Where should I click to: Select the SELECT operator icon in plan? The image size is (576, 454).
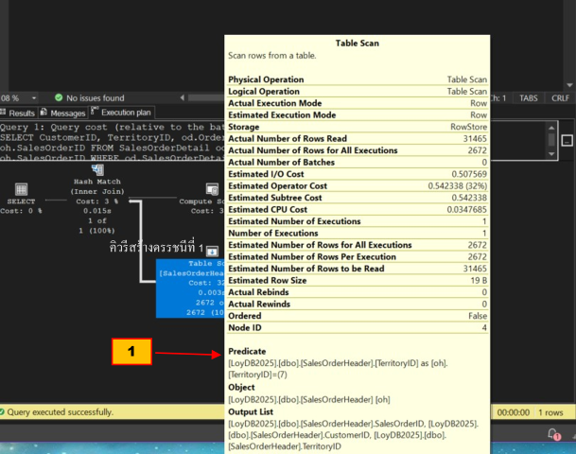pyautogui.click(x=21, y=189)
